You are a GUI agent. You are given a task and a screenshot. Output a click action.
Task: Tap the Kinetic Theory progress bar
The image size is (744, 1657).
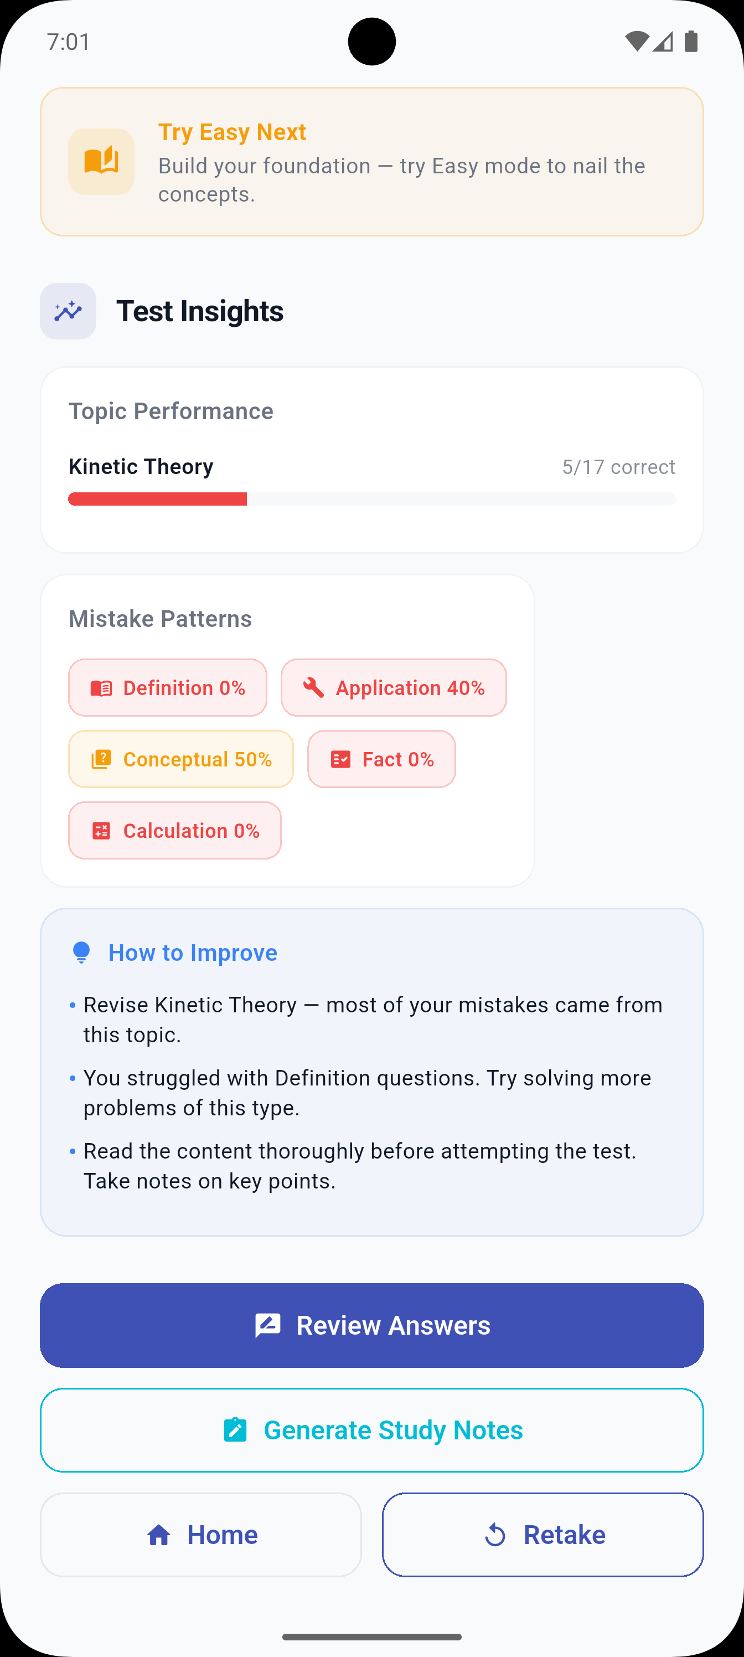(371, 498)
